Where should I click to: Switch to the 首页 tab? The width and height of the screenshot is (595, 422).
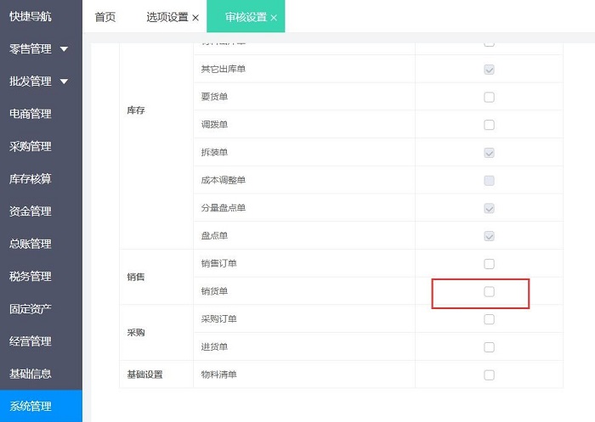click(x=105, y=17)
